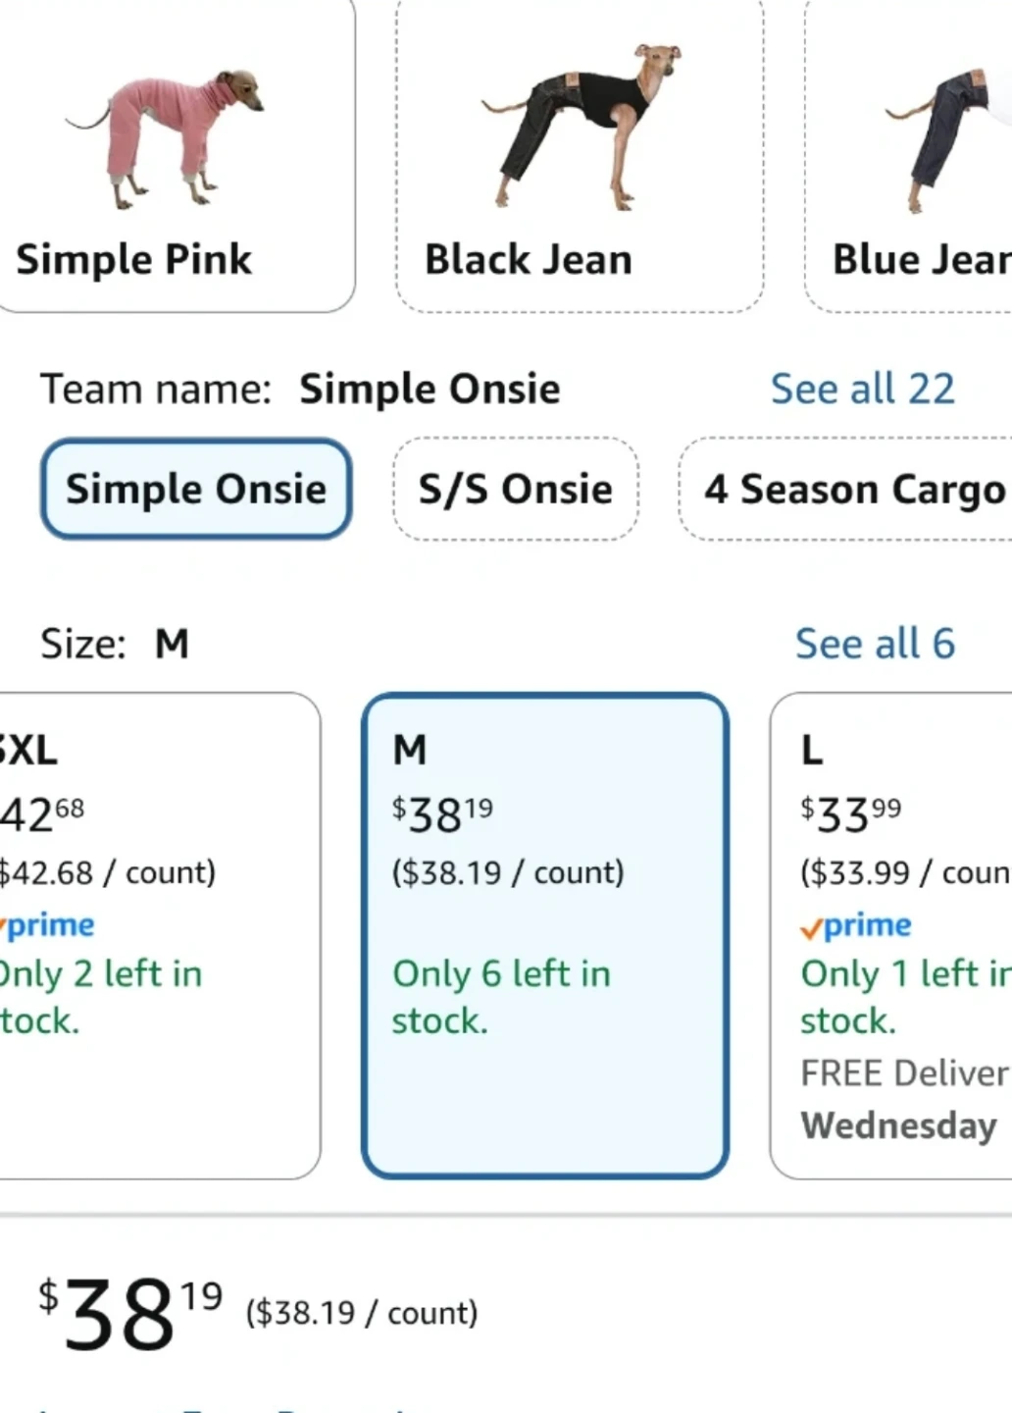Click the prime badge in size L card

[x=856, y=925]
